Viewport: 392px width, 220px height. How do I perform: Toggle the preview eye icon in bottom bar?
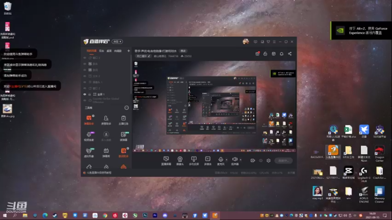[261, 160]
